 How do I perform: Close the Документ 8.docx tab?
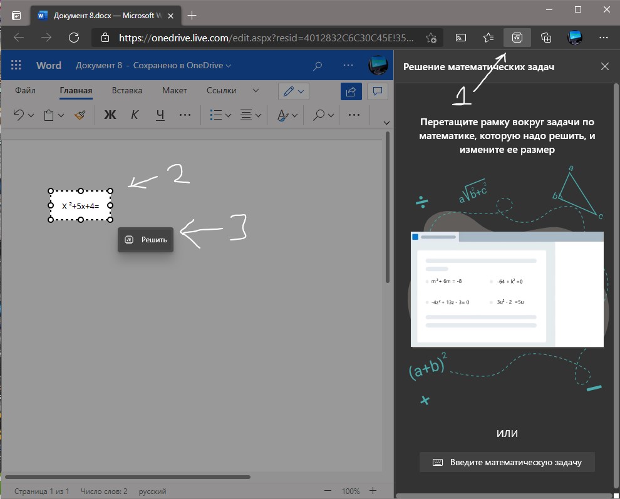170,16
